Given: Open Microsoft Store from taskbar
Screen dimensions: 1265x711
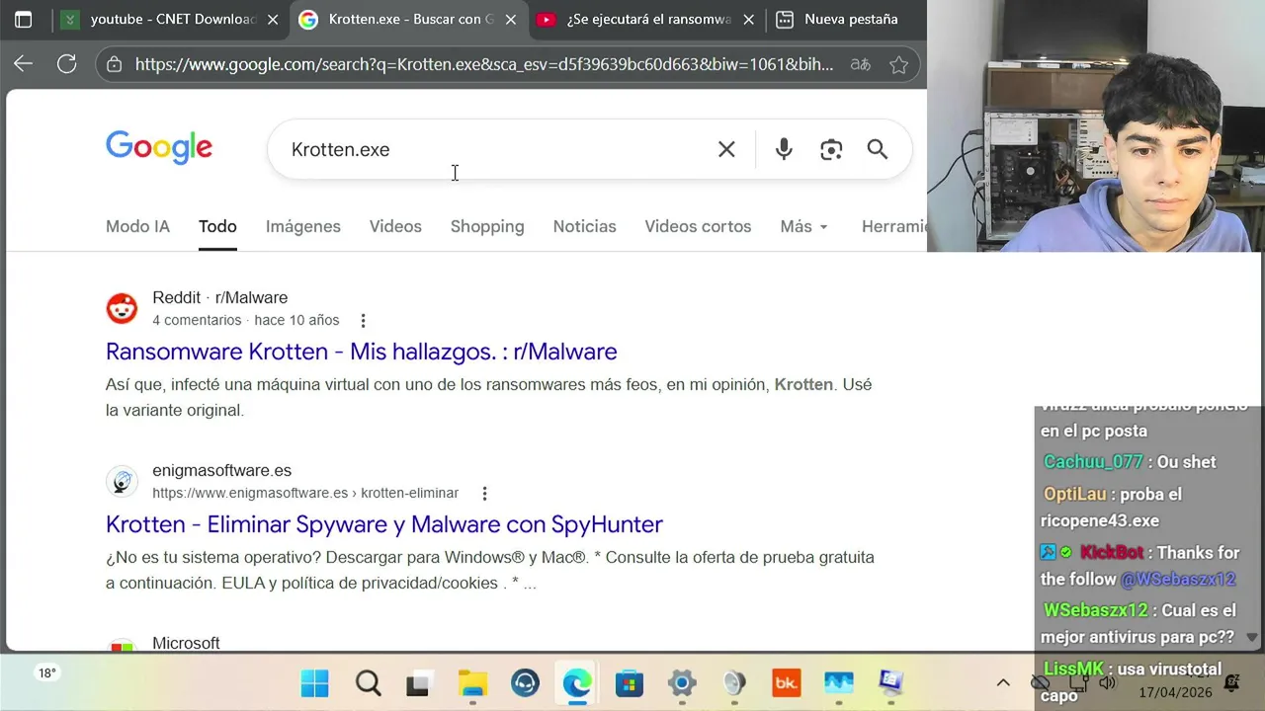Looking at the screenshot, I should (629, 682).
